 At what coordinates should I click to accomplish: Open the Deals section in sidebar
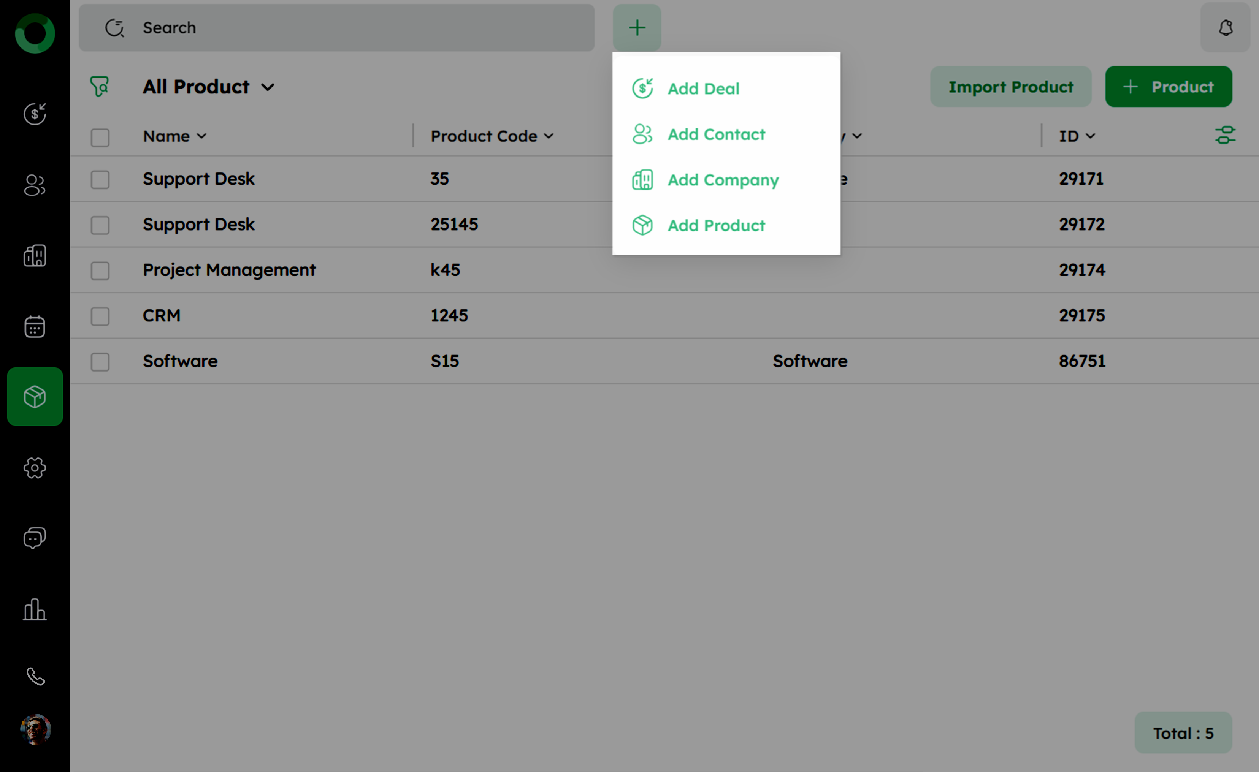[35, 114]
